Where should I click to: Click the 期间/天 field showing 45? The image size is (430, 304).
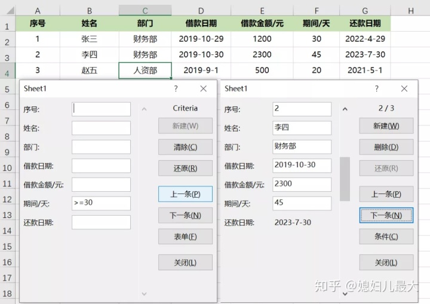point(302,203)
